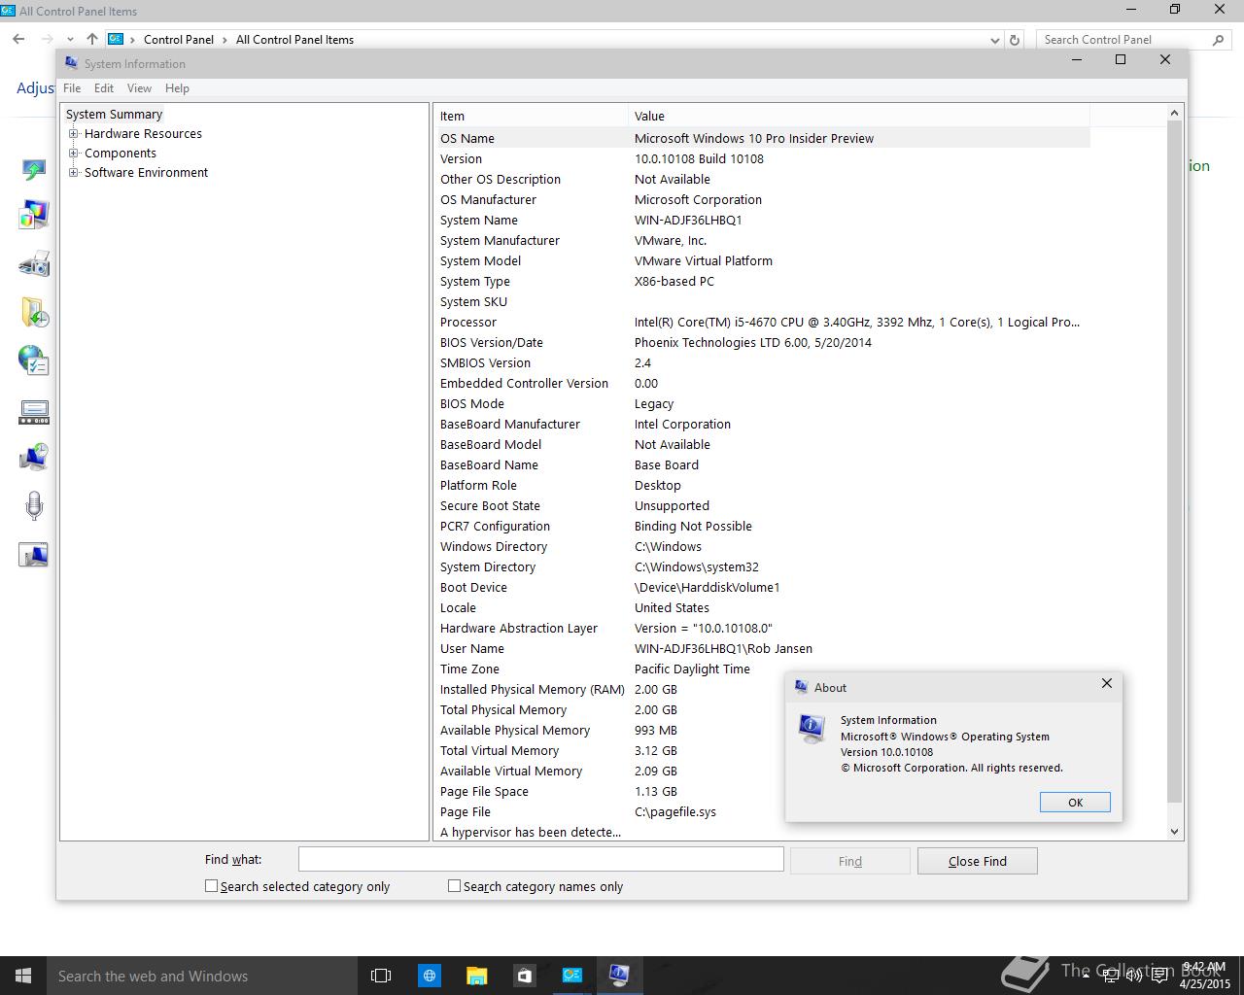
Task: Launch the globe browser taskbar icon
Action: coord(429,976)
